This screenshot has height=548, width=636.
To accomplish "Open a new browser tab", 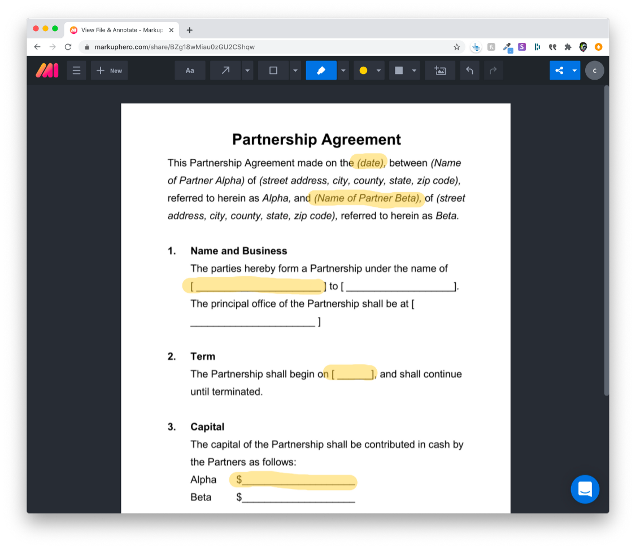I will pos(189,30).
